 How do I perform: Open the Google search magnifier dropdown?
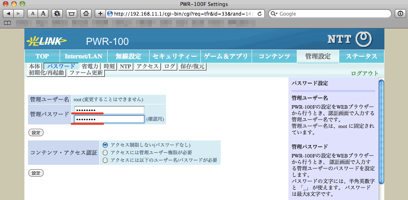tap(274, 14)
